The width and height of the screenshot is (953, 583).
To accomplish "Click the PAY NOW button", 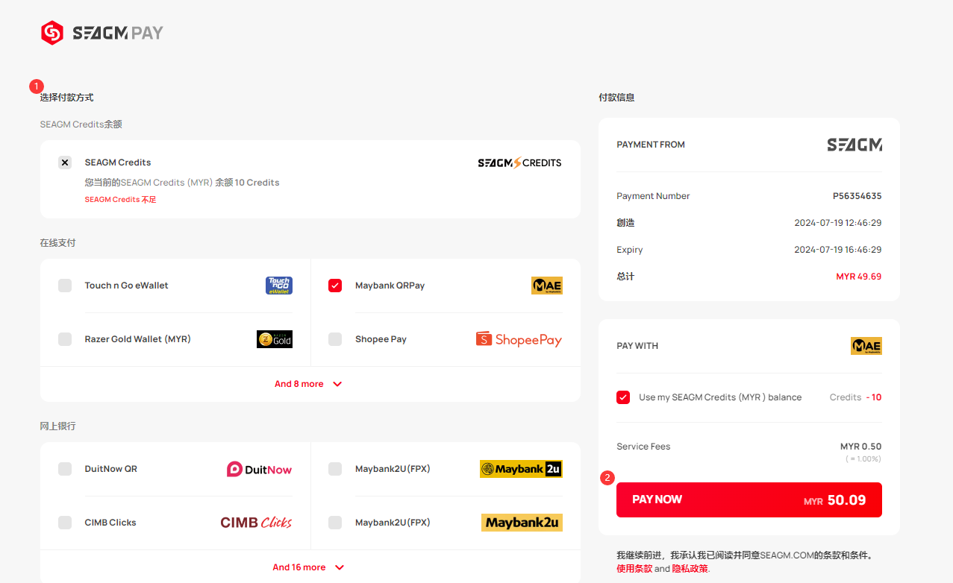I will [x=749, y=500].
